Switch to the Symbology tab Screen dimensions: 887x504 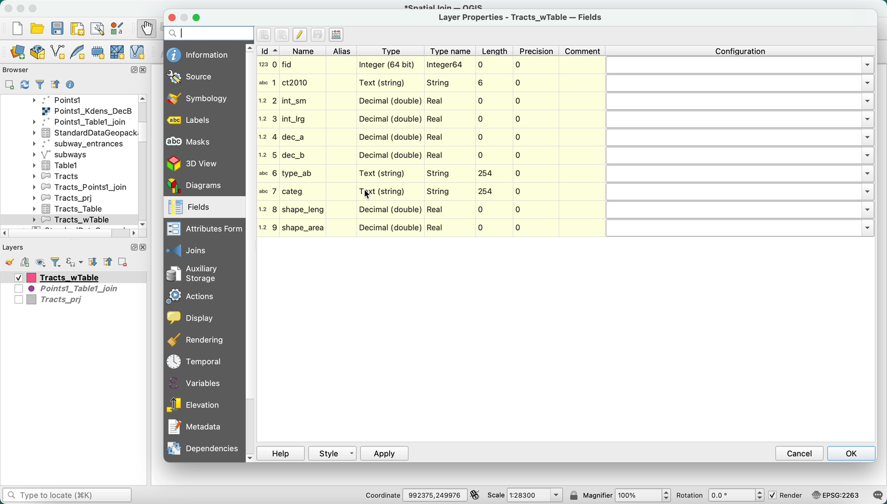tap(206, 98)
